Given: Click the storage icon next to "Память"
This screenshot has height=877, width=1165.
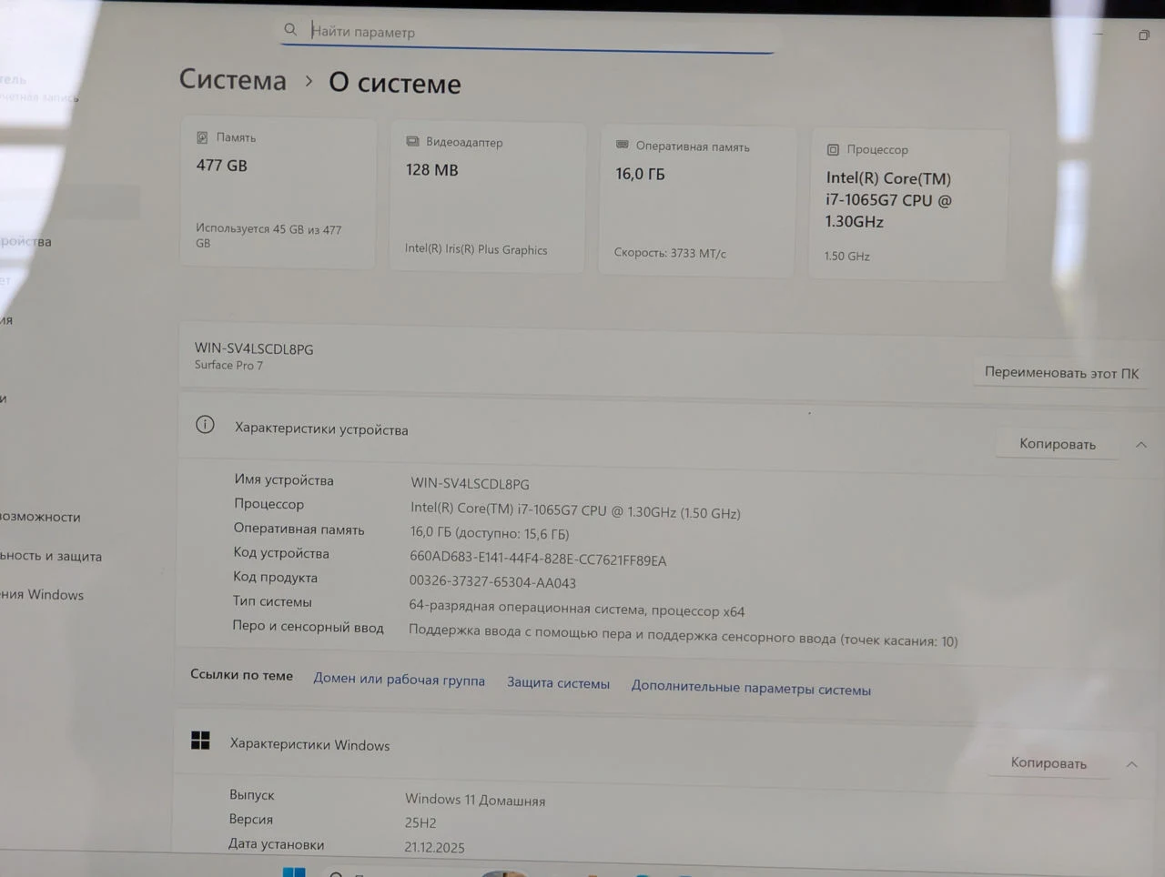Looking at the screenshot, I should (x=202, y=137).
